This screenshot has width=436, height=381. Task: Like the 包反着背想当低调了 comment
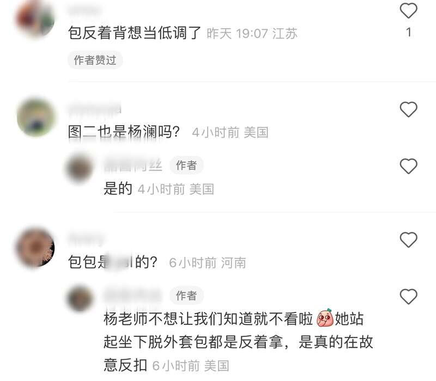tap(408, 10)
